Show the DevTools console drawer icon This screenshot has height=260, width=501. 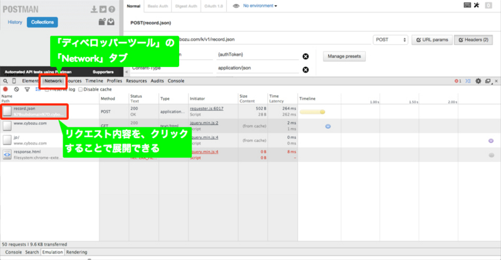point(468,81)
